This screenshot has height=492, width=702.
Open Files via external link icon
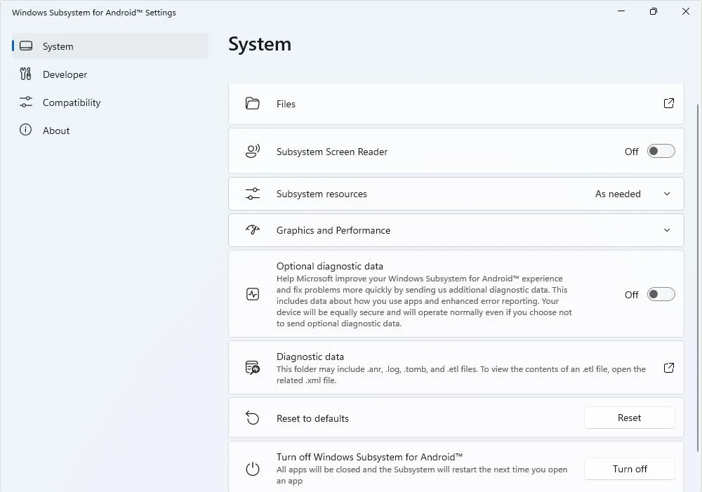[668, 103]
